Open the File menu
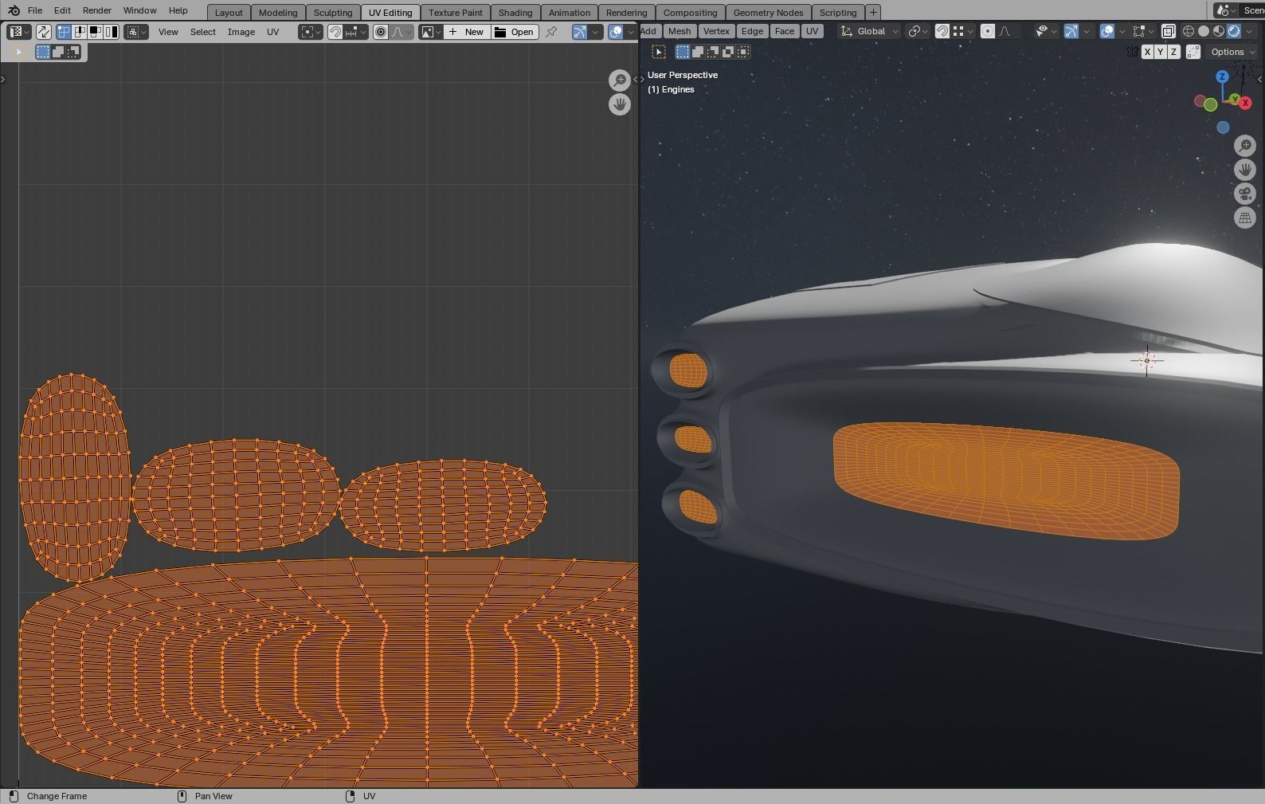The image size is (1265, 804). [35, 10]
